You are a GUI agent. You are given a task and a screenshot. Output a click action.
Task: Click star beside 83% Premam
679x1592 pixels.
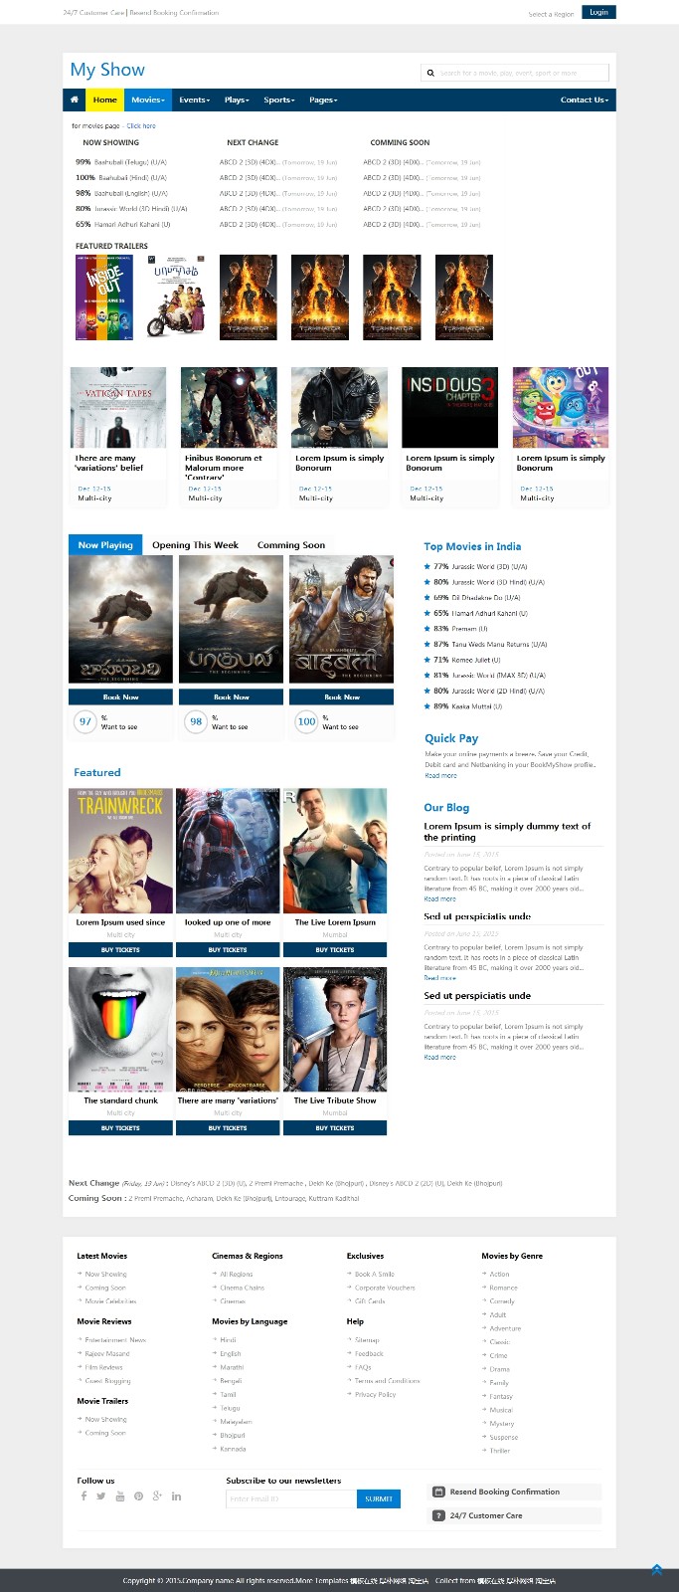427,628
